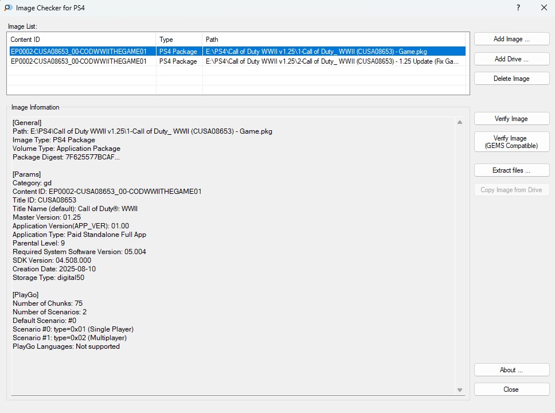Image resolution: width=555 pixels, height=413 pixels.
Task: Click scroll up arrow in Image Information
Action: coord(460,122)
